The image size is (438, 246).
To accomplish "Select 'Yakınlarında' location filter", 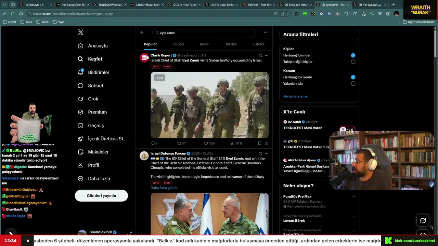I will point(353,84).
